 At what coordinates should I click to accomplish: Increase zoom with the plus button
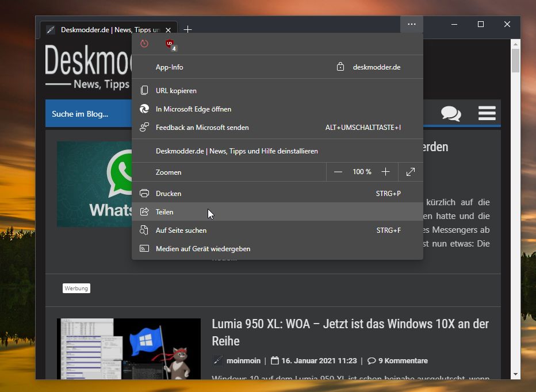pyautogui.click(x=385, y=172)
